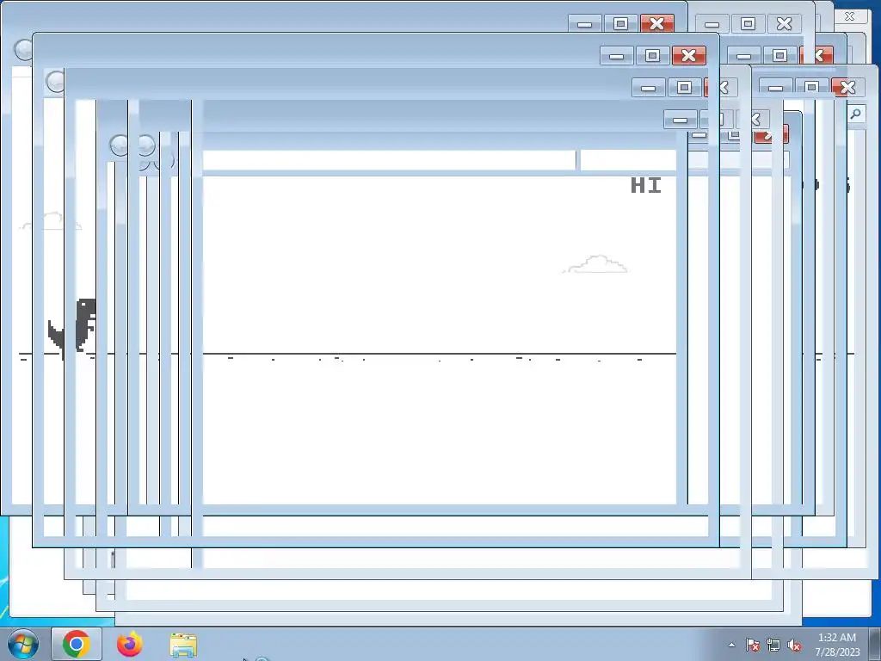Click the HI high score label
This screenshot has width=881, height=661.
point(645,185)
